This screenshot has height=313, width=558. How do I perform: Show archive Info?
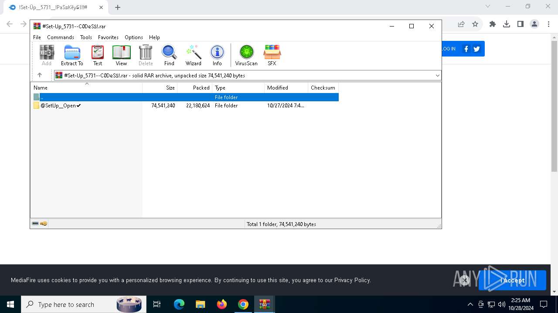217,55
